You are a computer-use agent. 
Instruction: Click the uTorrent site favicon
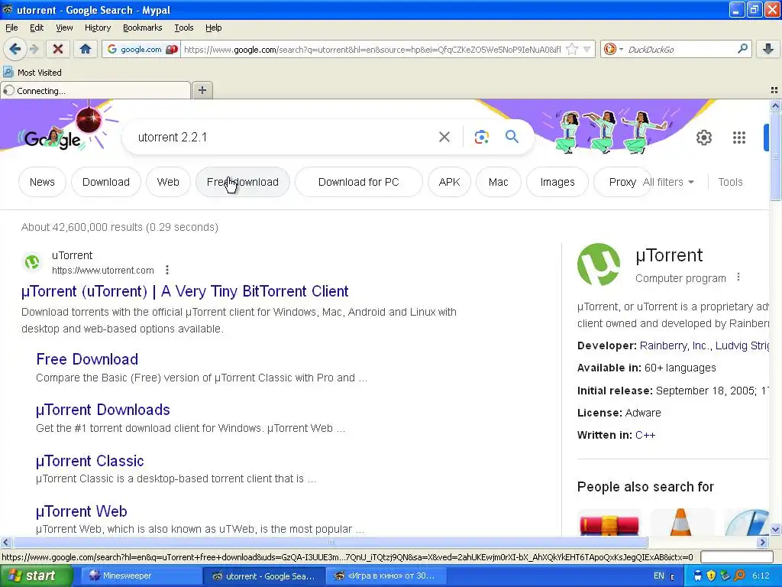pos(32,262)
